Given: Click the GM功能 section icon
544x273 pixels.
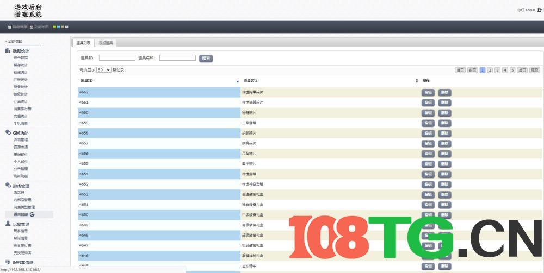Looking at the screenshot, I should tap(8, 132).
